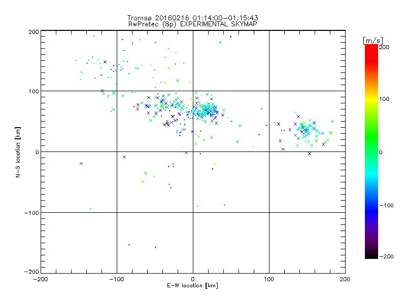Click y-axis tick label '0'
The width and height of the screenshot is (406, 304).
point(37,152)
